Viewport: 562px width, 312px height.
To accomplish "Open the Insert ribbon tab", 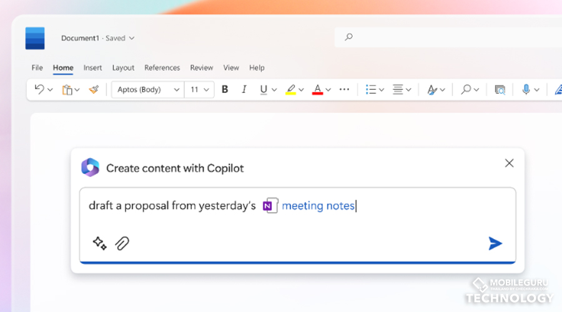I will (x=92, y=67).
